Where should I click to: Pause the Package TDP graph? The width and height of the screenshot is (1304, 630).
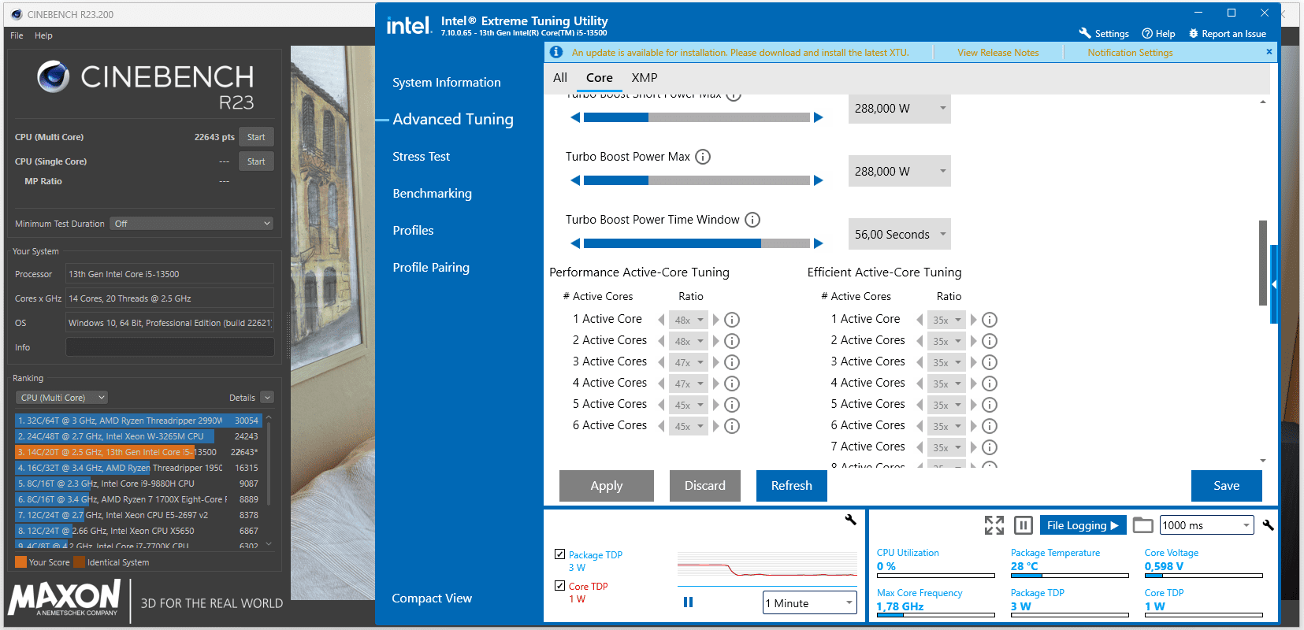click(x=688, y=602)
